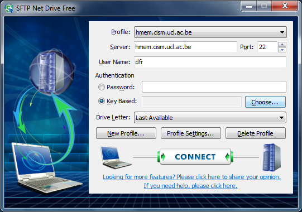
Task: Open the share your opinion link
Action: 192,177
